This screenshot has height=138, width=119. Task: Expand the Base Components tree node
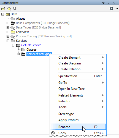[x=8, y=23]
